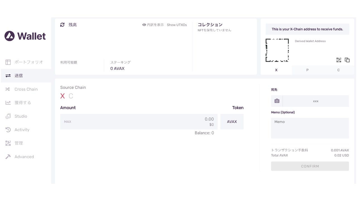Click the トランザクション手数料 label

[290, 150]
